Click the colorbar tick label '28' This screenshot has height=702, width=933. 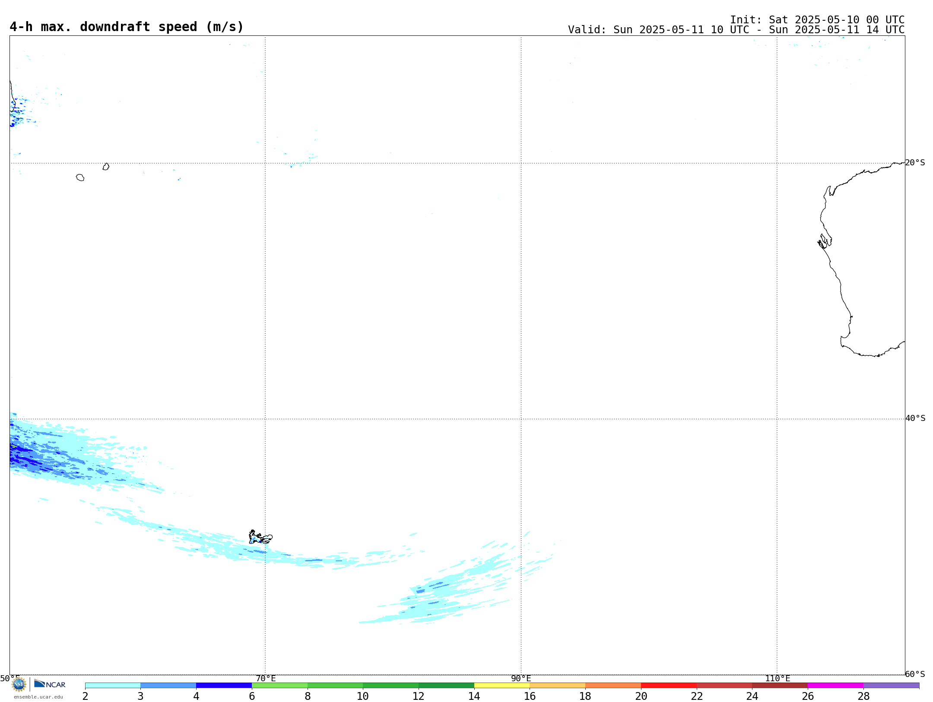863,696
